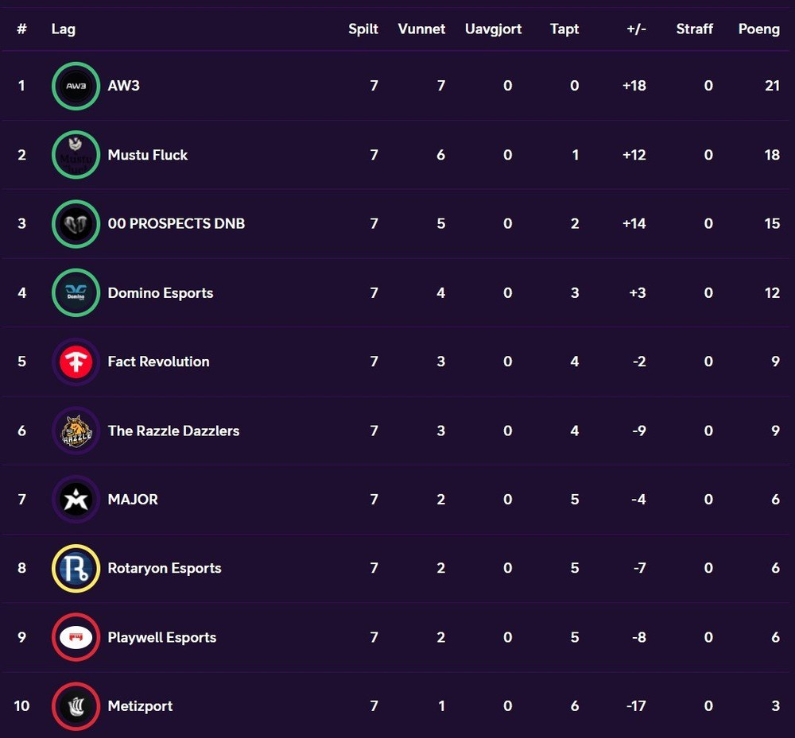This screenshot has height=738, width=795.
Task: Sort table by Tapt column header
Action: pyautogui.click(x=564, y=29)
